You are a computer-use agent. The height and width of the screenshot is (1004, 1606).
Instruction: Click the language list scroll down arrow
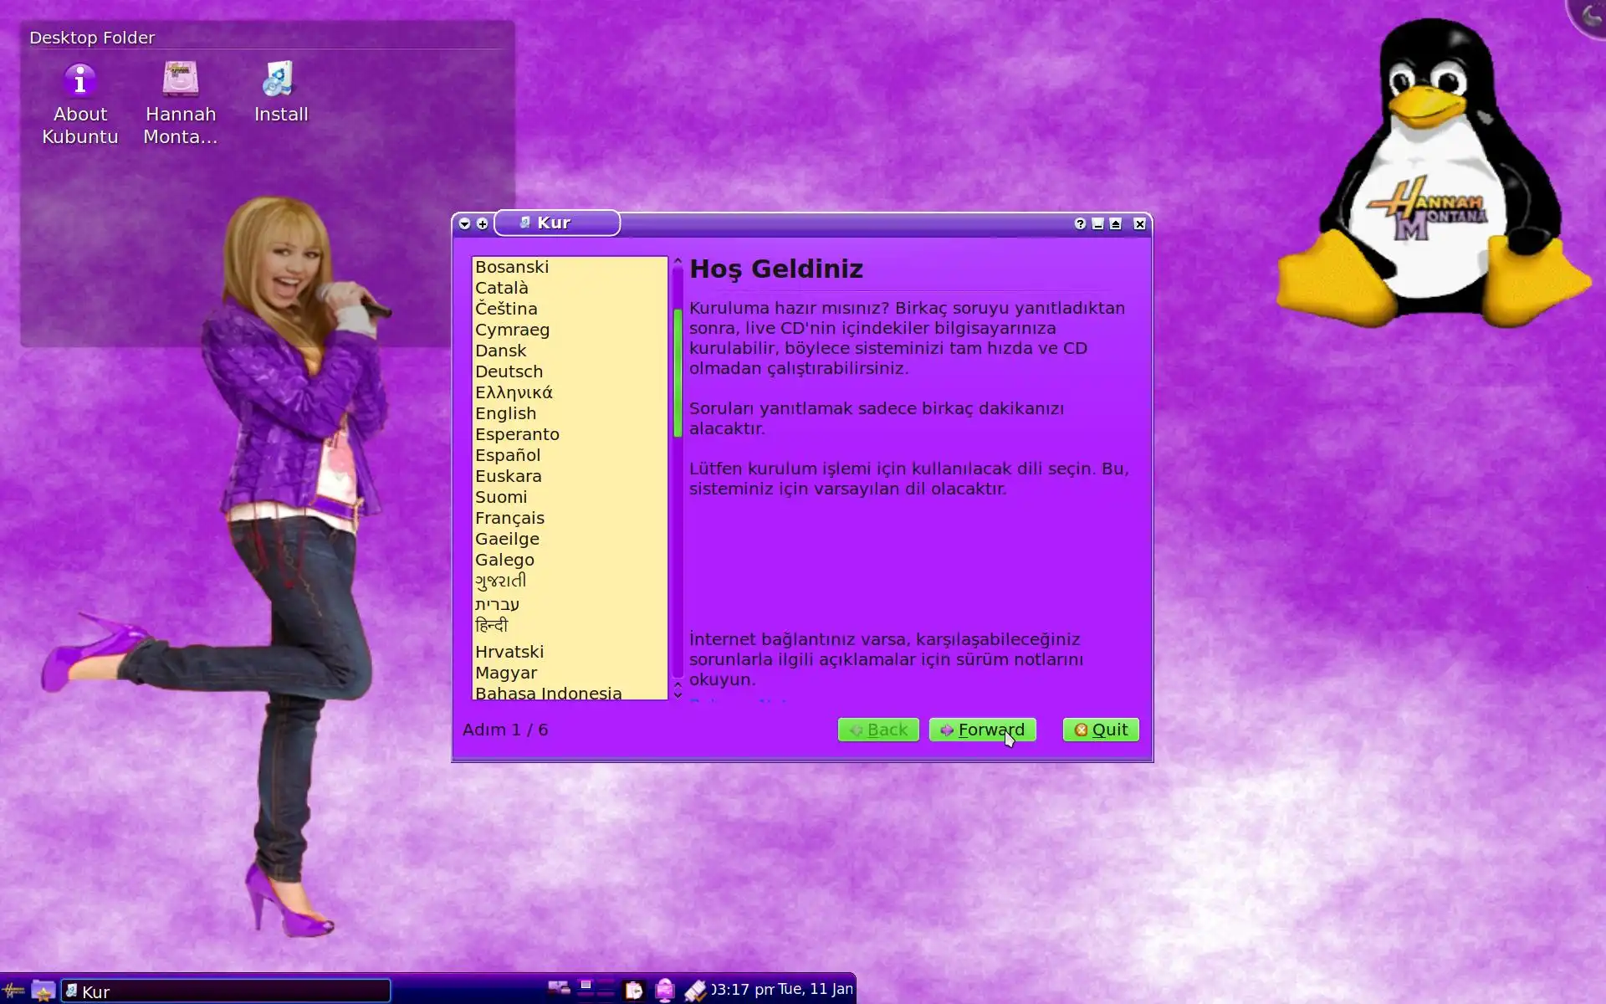pos(678,695)
